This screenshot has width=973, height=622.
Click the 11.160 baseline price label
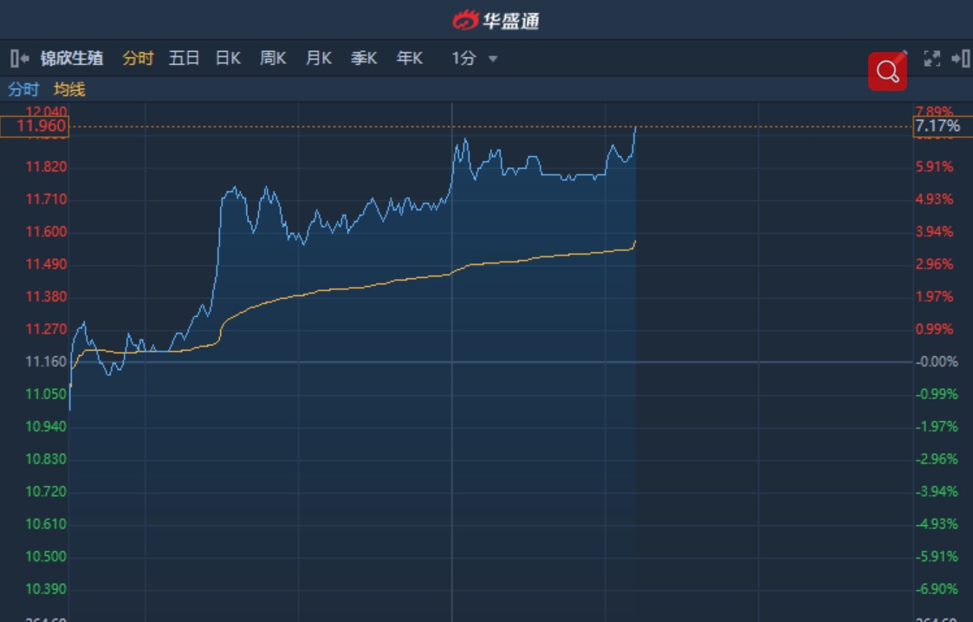click(x=46, y=361)
